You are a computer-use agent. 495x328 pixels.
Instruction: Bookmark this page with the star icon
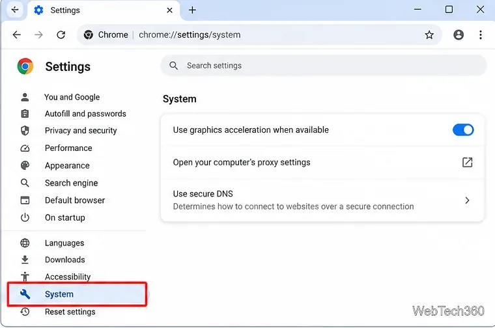429,34
